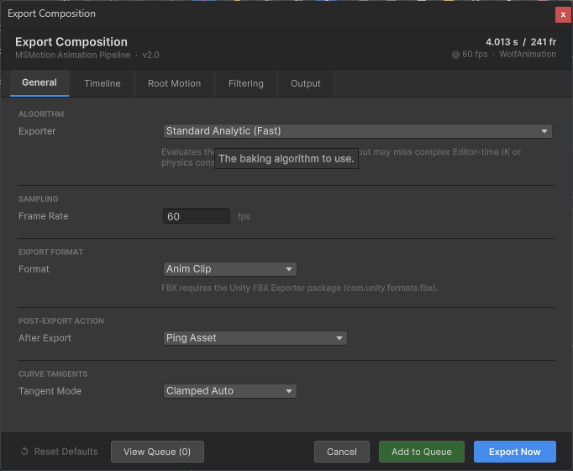
Task: Click the Frame Rate label
Action: pyautogui.click(x=43, y=216)
